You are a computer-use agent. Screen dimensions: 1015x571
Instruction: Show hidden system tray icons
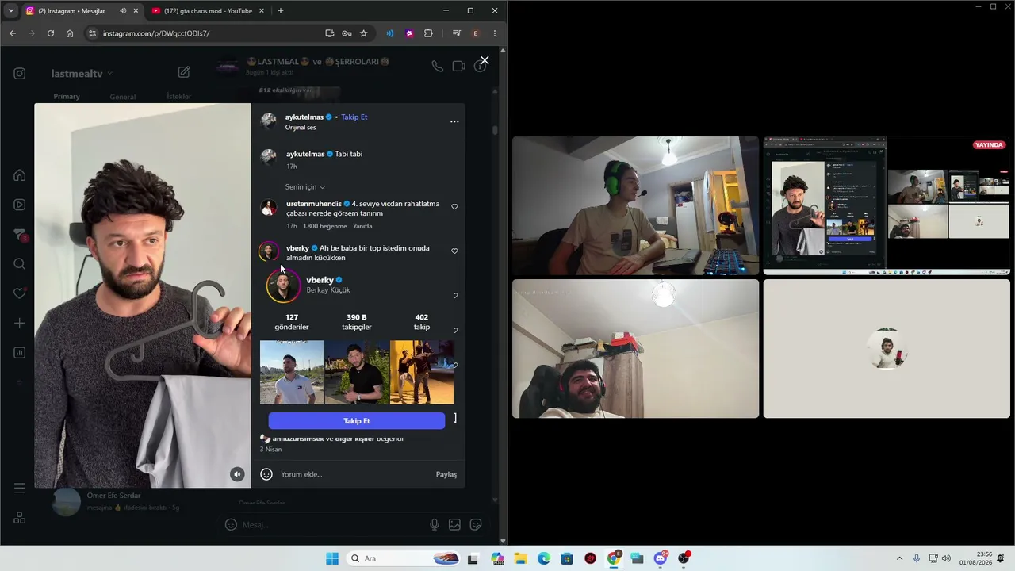pyautogui.click(x=899, y=558)
